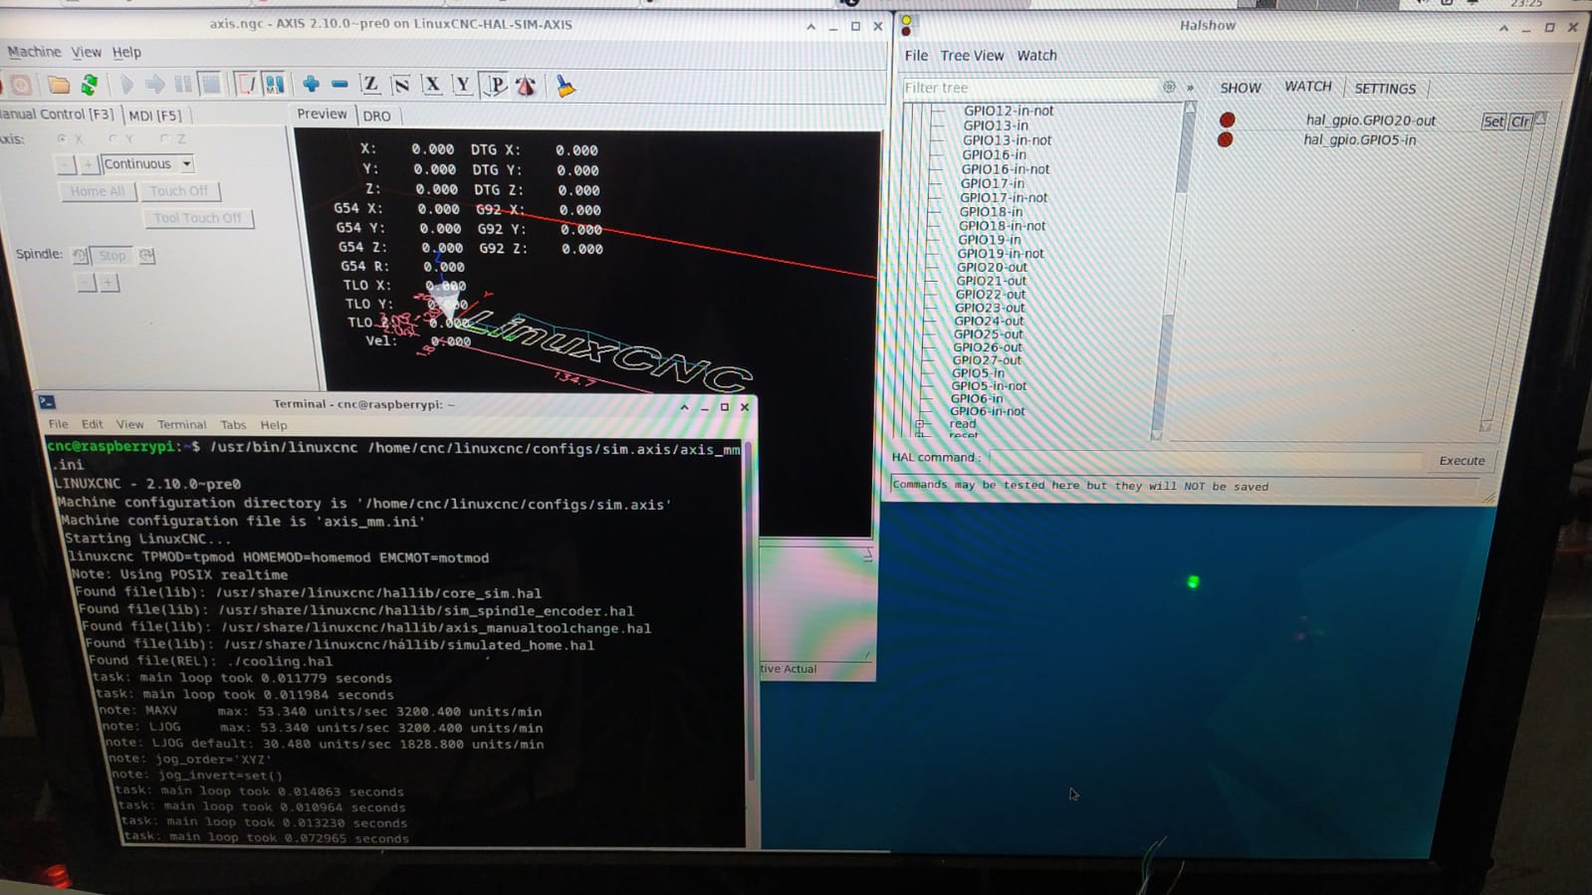Click the Filter tree input field

coord(1030,88)
